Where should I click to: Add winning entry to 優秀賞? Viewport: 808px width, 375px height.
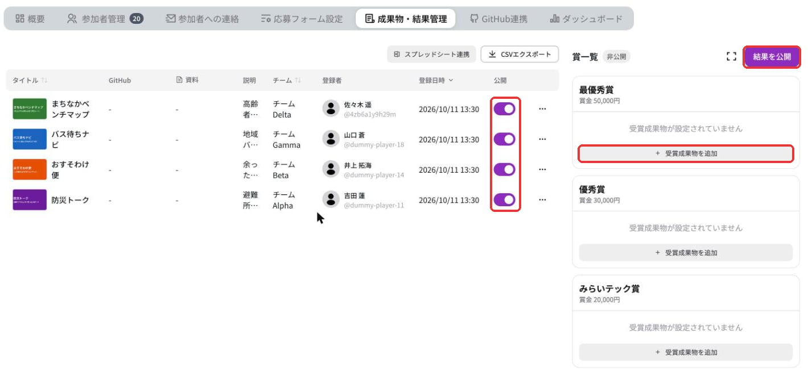686,253
